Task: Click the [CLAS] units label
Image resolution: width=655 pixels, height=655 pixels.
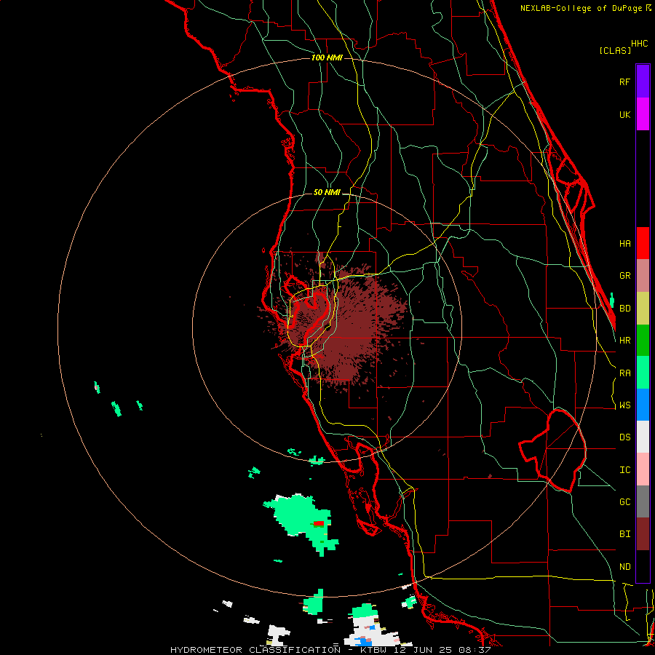Action: pos(615,50)
